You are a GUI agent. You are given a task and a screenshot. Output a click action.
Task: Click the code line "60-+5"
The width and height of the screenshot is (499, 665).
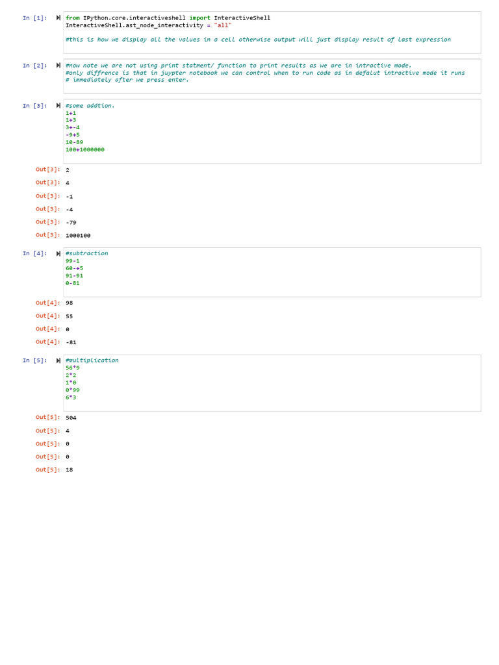pos(74,268)
